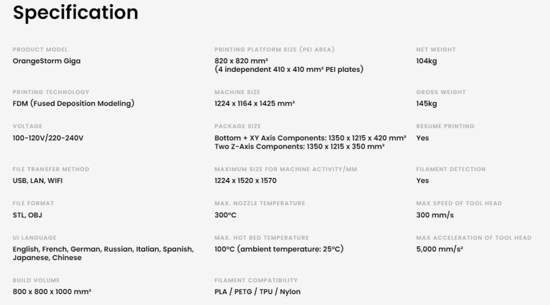Click the 1224 x 1164 x 1425 machine size
This screenshot has height=305, width=550.
[255, 104]
